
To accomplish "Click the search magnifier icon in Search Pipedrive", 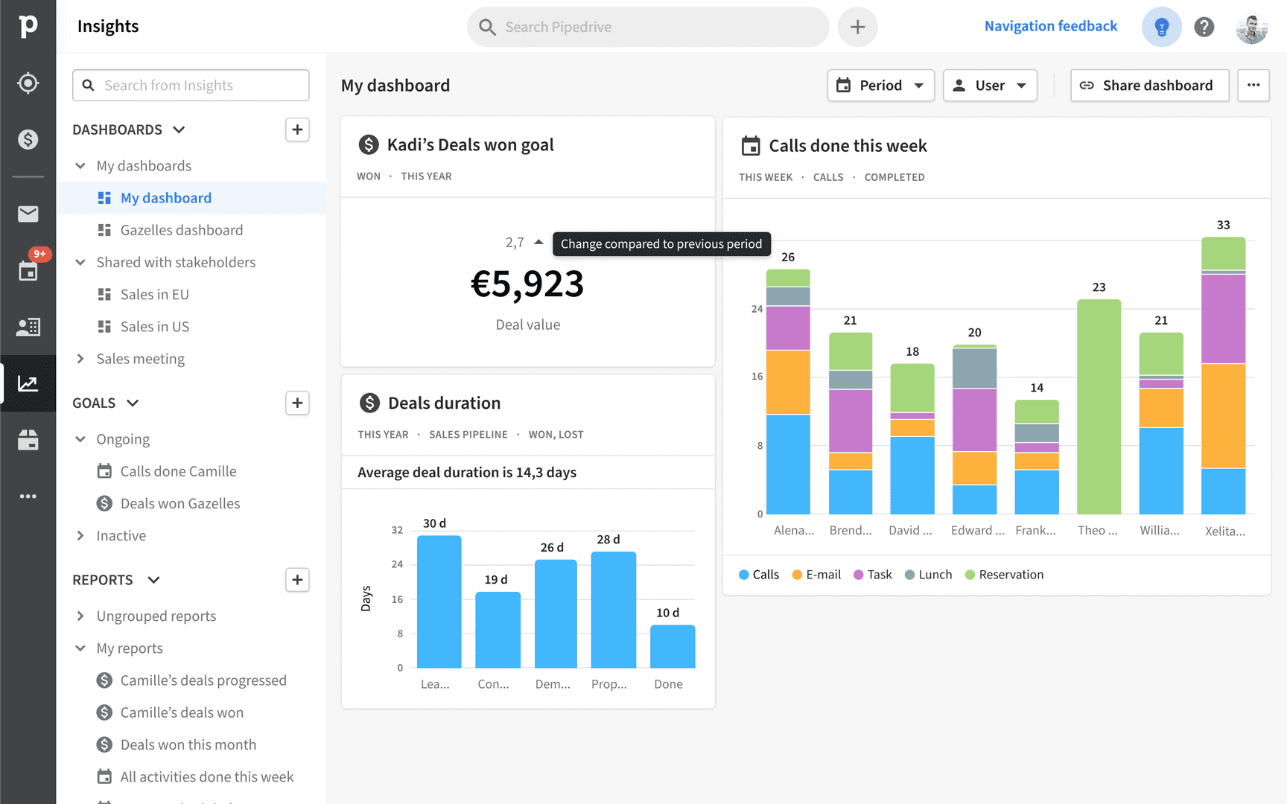I will [487, 27].
